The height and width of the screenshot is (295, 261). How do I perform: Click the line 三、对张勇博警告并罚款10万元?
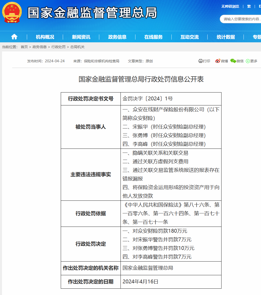pos(158,248)
